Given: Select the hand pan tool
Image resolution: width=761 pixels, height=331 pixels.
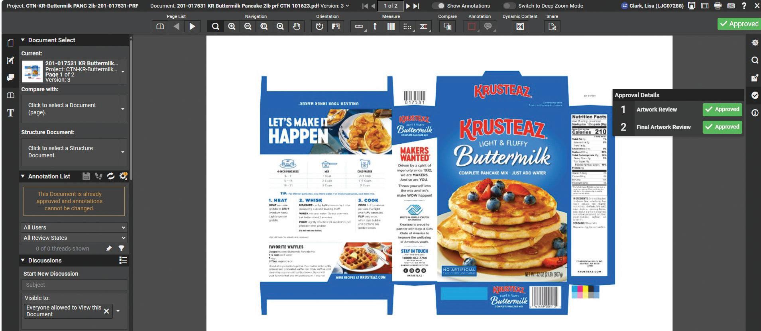Looking at the screenshot, I should click(296, 26).
